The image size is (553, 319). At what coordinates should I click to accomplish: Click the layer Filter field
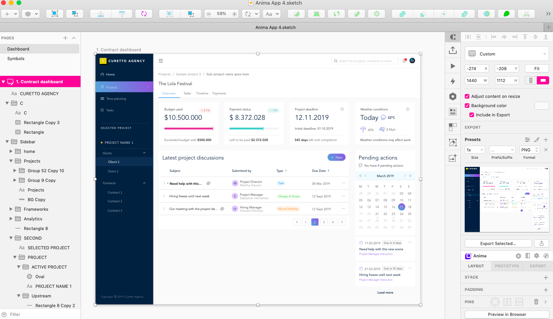40,314
